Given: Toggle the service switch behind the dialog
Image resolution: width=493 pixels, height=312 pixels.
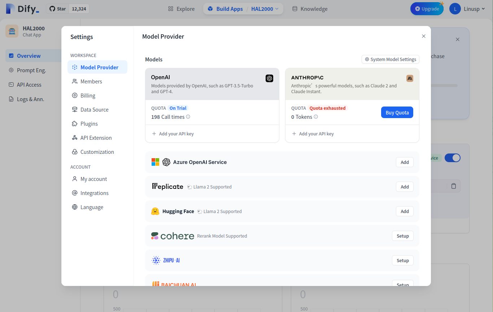Looking at the screenshot, I should [452, 158].
